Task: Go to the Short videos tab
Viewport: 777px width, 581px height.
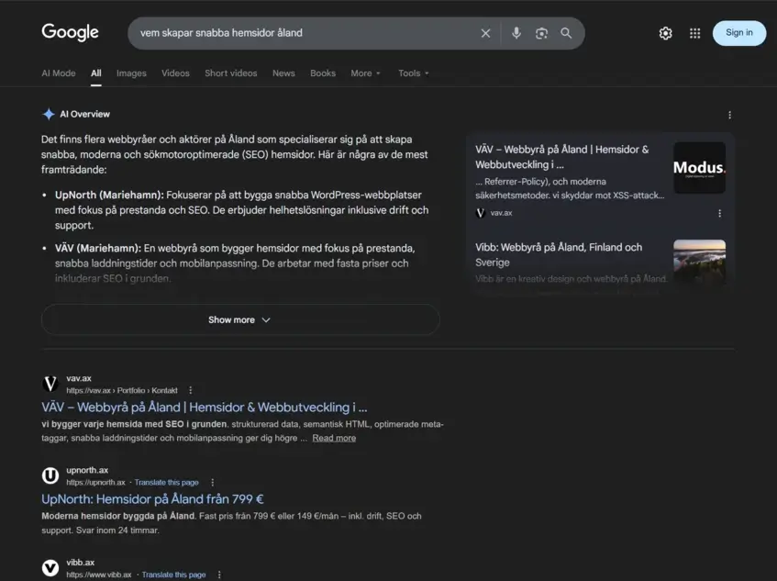Action: pos(231,73)
